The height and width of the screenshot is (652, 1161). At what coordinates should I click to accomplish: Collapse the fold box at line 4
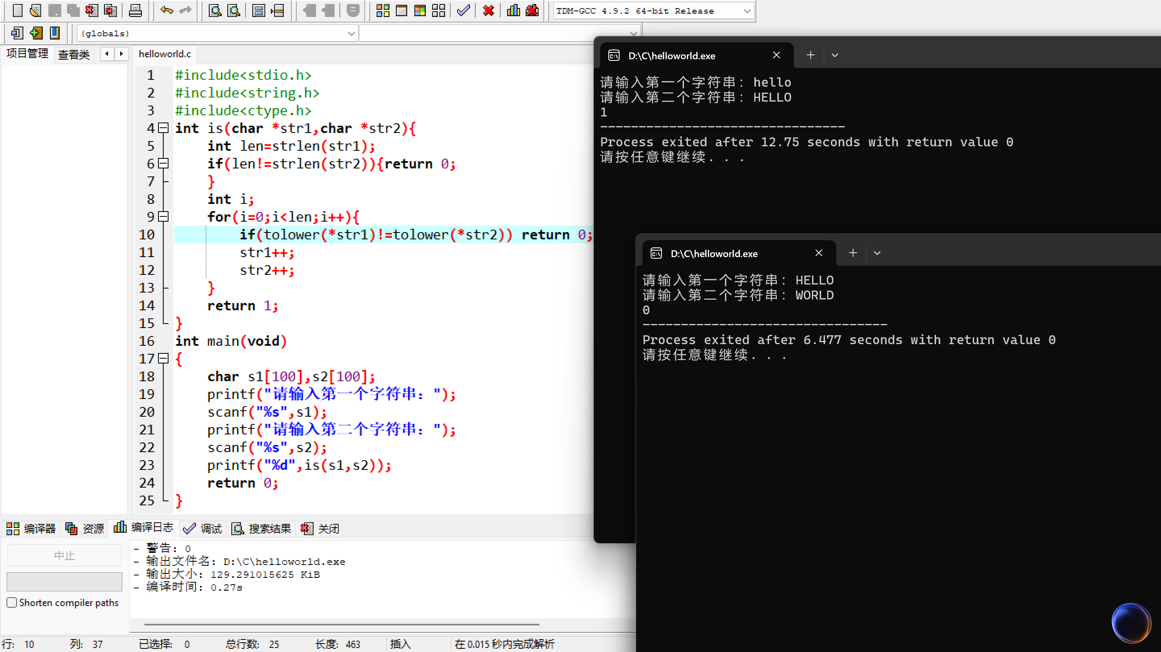coord(164,128)
